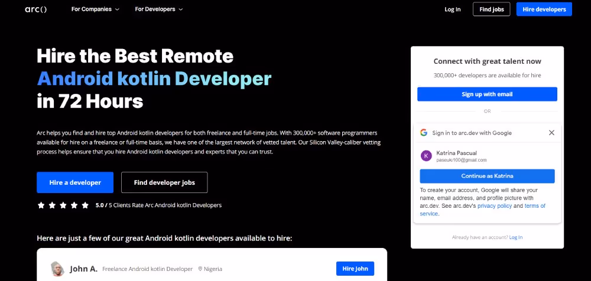Click the Hire John button
Viewport: 591px width, 281px height.
[x=355, y=269]
